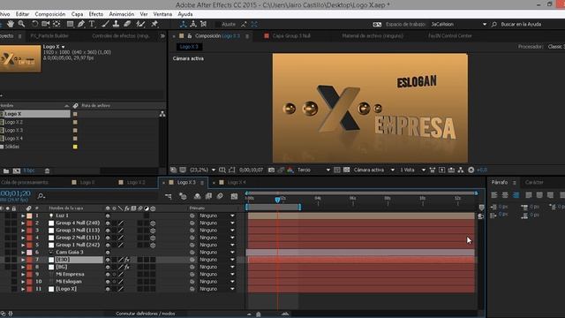Click the current time indicator playhead in timeline
The width and height of the screenshot is (565, 318).
coord(277,200)
